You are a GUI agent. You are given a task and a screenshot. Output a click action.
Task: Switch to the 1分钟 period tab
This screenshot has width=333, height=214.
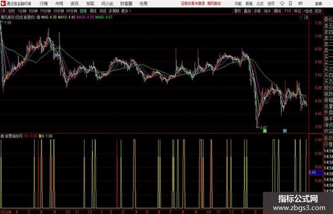pyautogui.click(x=22, y=11)
